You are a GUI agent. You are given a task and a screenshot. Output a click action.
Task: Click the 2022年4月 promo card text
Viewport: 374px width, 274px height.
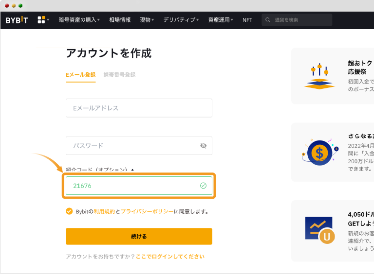pyautogui.click(x=361, y=157)
